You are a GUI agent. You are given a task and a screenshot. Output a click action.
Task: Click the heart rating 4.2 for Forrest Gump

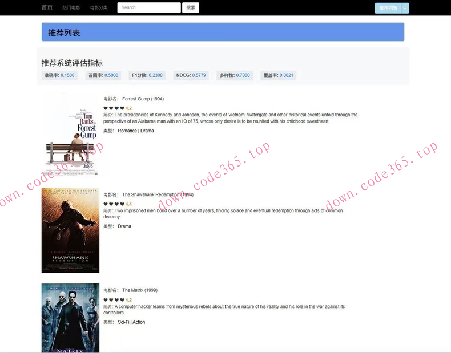(118, 108)
